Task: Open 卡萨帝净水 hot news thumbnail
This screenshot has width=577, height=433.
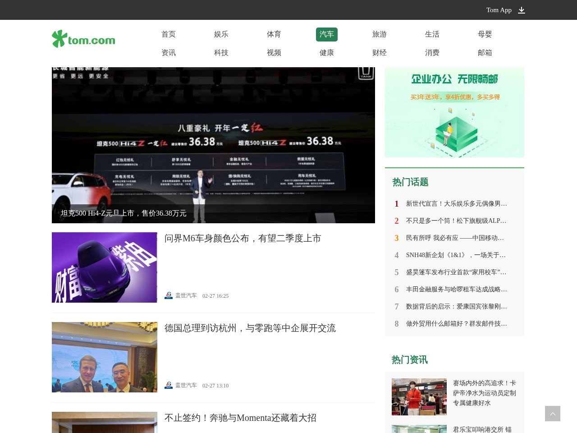Action: click(419, 396)
